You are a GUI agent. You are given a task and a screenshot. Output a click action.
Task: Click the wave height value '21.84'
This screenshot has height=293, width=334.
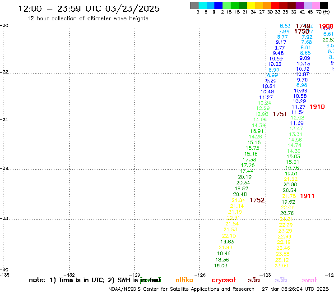238,200
